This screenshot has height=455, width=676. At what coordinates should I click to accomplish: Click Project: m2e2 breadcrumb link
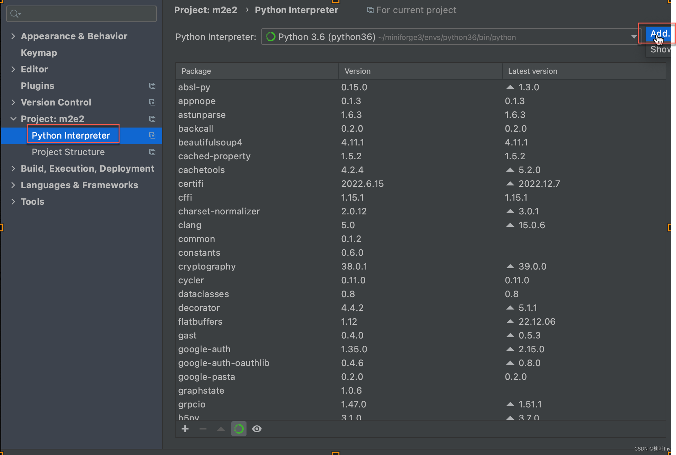point(205,10)
